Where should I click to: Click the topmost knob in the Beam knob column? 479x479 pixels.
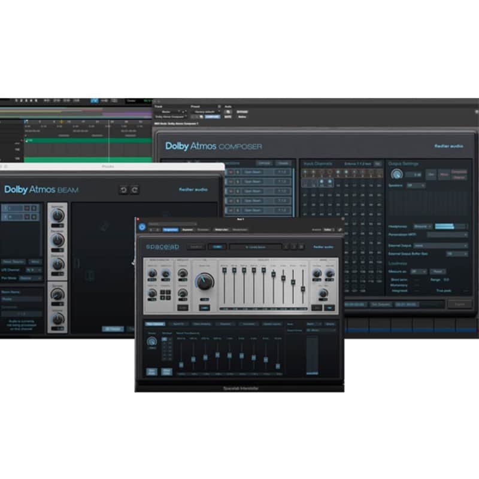tap(57, 216)
